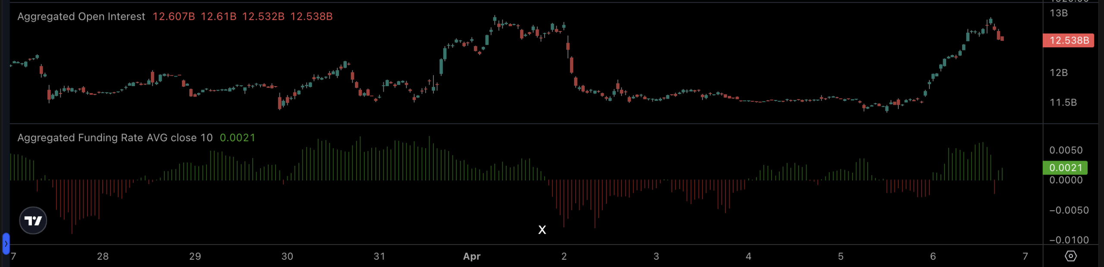Open chart settings hexagon gear icon
Screen dimensions: 1104x267
pos(1070,256)
